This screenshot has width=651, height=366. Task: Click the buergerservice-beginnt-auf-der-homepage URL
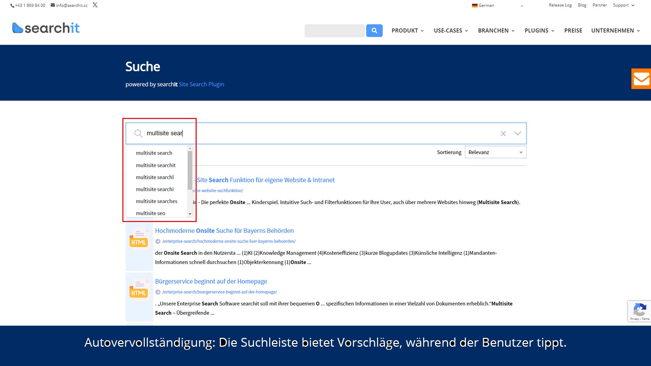pos(219,292)
